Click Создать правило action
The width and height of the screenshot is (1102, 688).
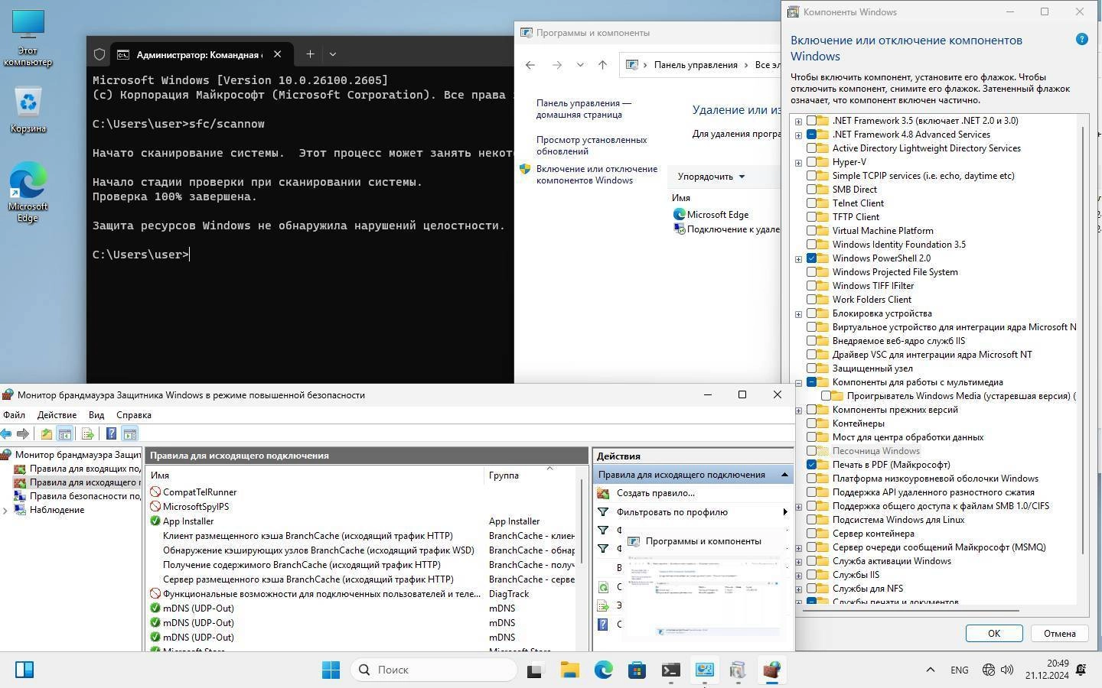656,493
